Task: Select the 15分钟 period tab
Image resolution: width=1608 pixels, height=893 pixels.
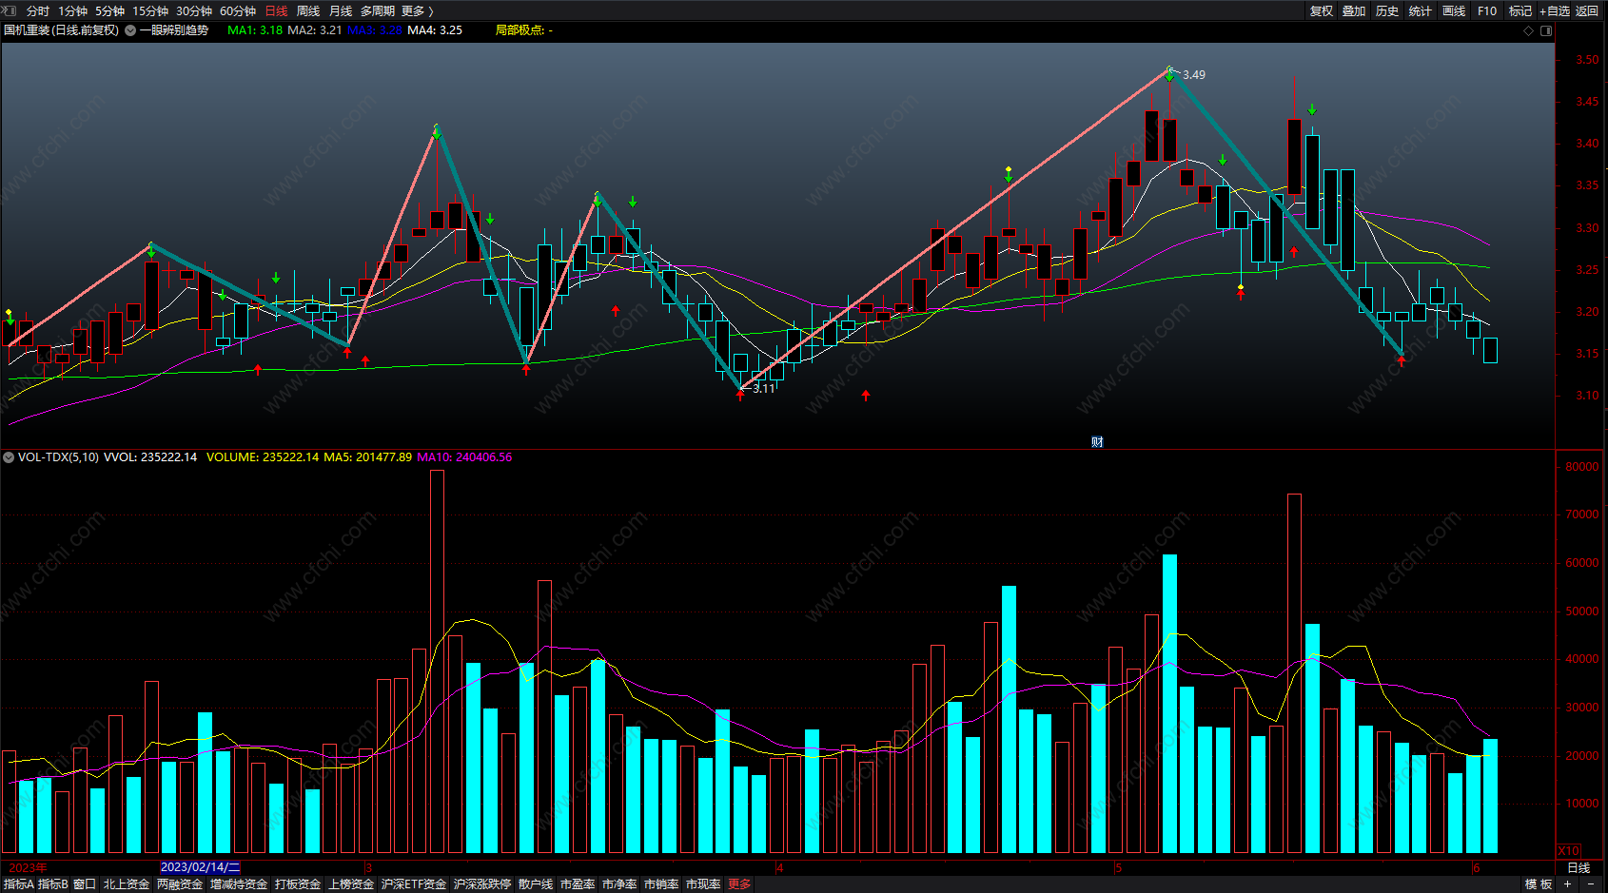Action: click(150, 11)
